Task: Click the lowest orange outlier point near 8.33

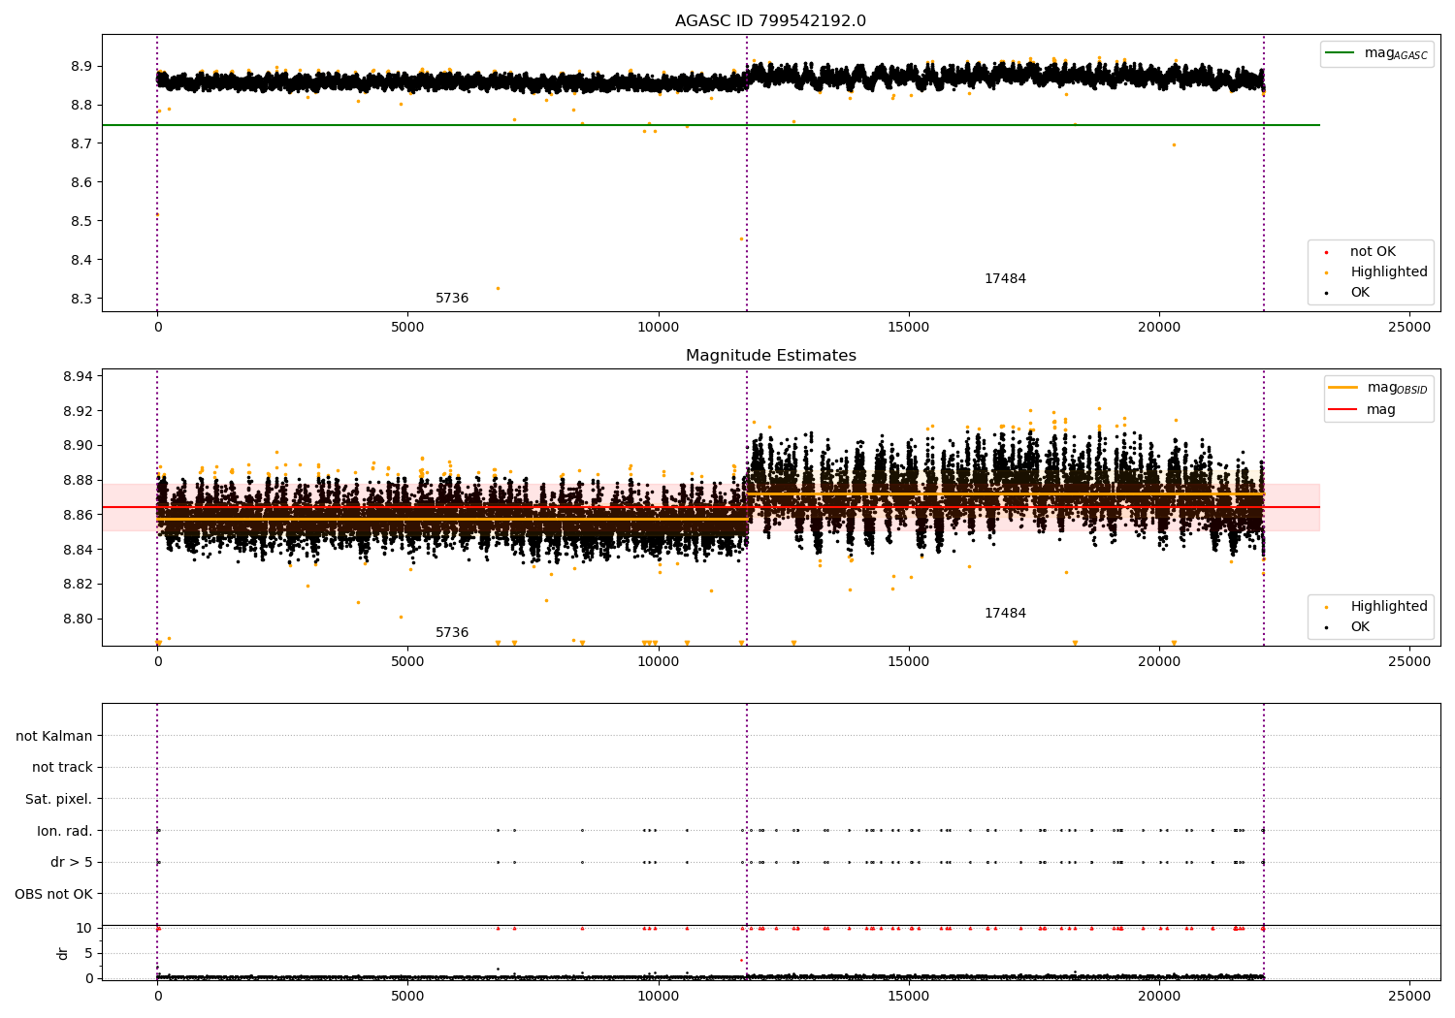Action: [499, 288]
